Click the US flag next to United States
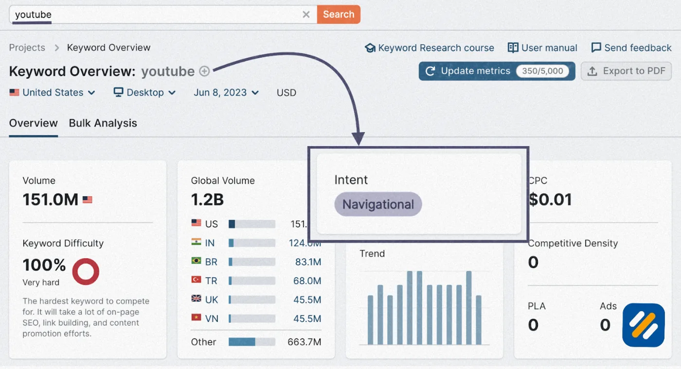681x369 pixels. coord(15,92)
